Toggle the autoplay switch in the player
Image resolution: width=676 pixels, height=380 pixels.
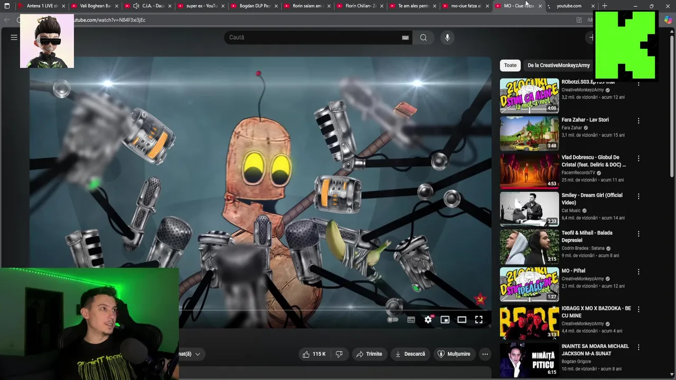pos(392,320)
